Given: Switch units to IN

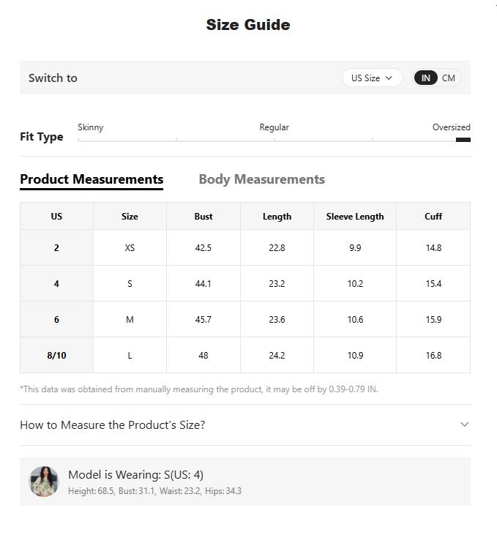Looking at the screenshot, I should (x=425, y=78).
